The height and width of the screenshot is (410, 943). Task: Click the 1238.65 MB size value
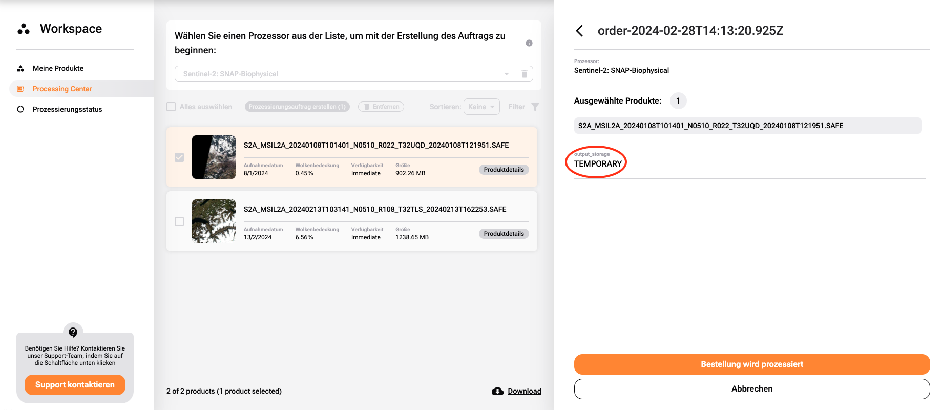(412, 237)
